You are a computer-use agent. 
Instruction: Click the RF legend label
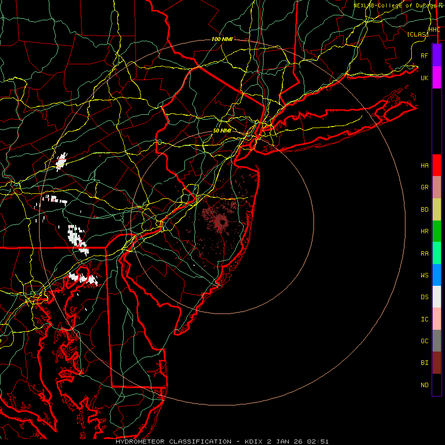[x=424, y=55]
